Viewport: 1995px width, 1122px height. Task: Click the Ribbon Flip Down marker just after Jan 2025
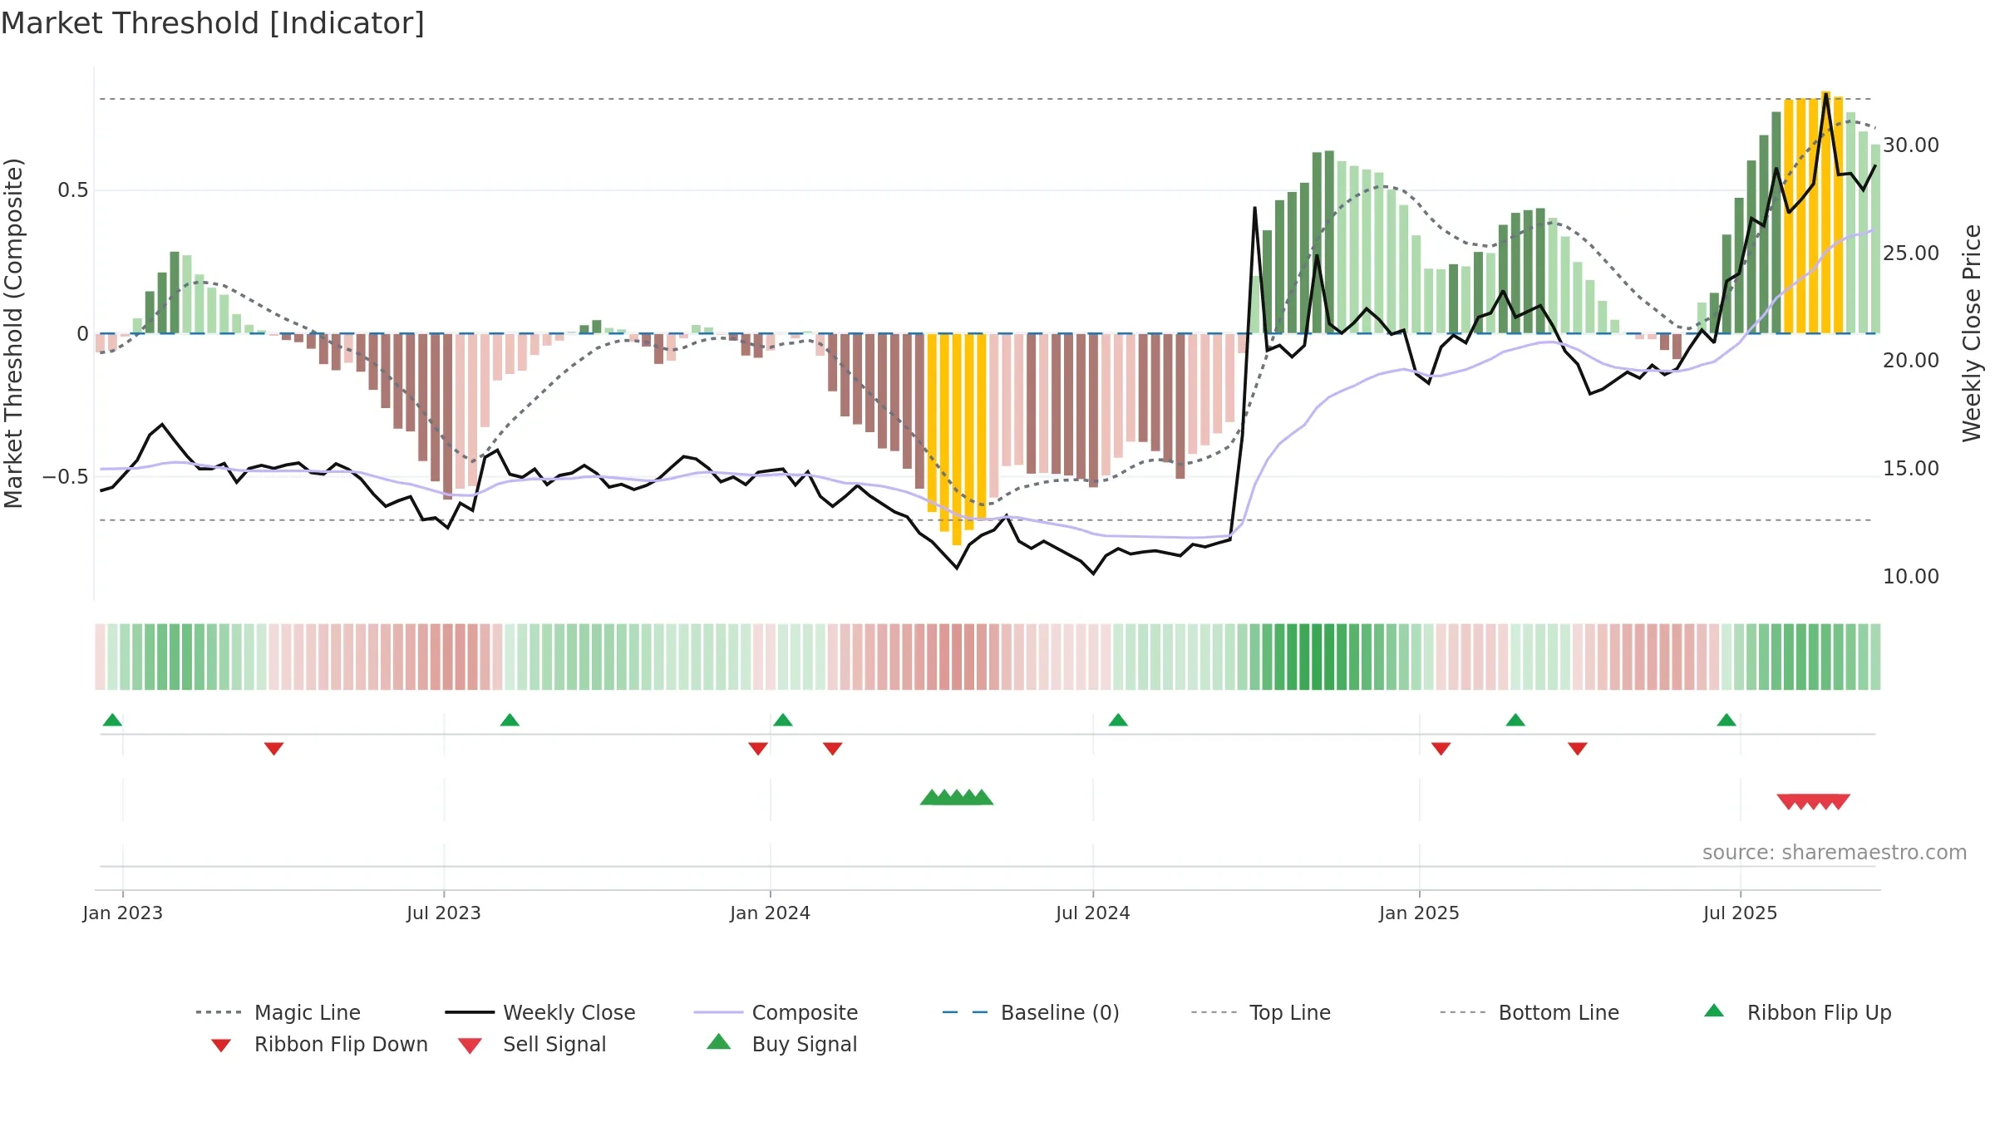tap(1441, 749)
